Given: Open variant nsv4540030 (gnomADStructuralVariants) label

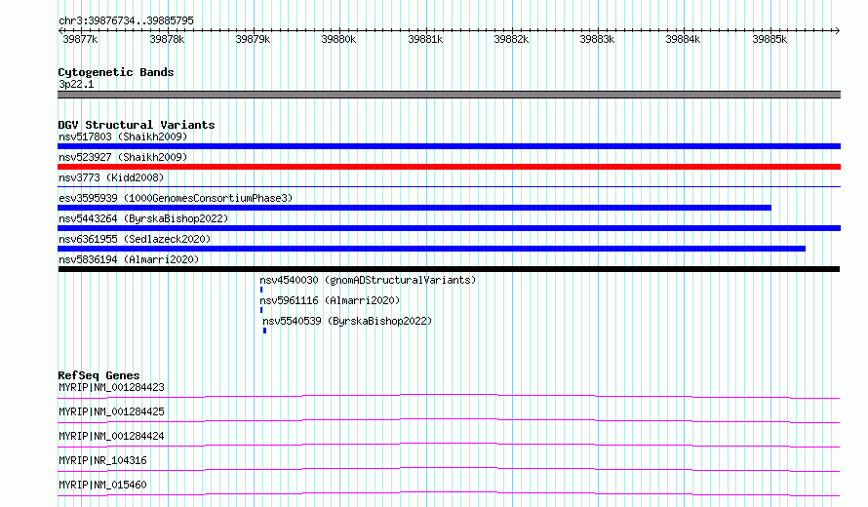Looking at the screenshot, I should point(368,280).
